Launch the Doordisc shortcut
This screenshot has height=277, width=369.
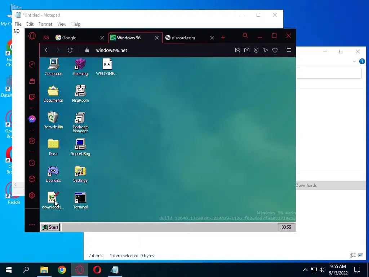(53, 174)
